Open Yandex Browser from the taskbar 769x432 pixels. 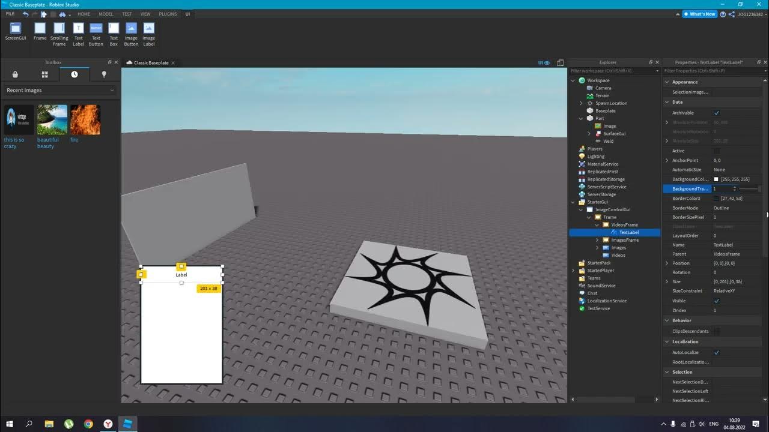click(108, 424)
